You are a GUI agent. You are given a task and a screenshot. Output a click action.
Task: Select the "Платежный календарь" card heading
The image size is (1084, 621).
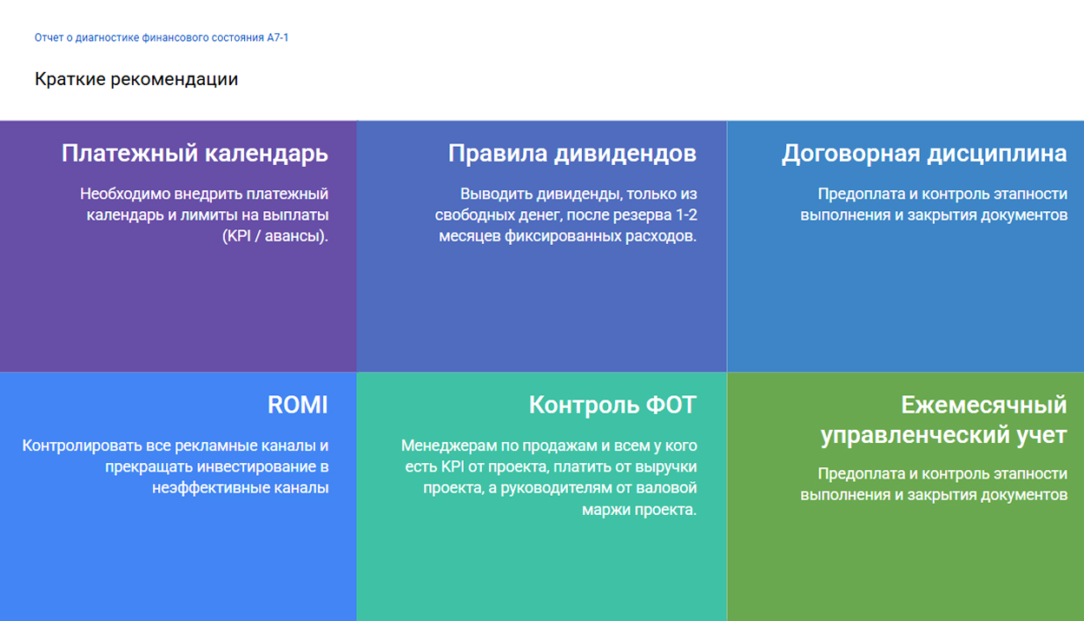tap(195, 154)
